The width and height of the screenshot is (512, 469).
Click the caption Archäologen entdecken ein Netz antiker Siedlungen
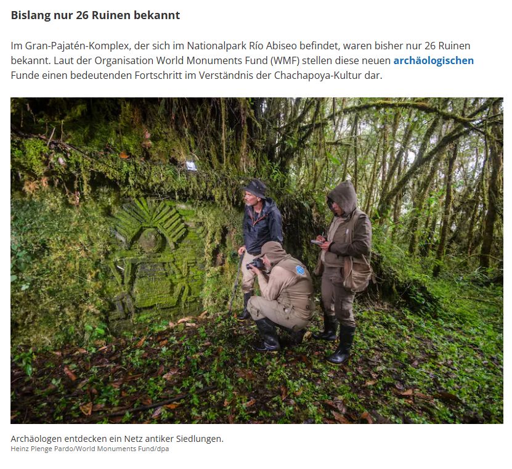(x=117, y=439)
